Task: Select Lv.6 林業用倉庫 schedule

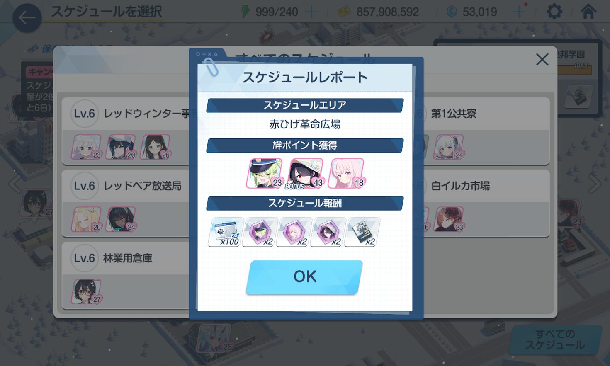Action: tap(126, 276)
